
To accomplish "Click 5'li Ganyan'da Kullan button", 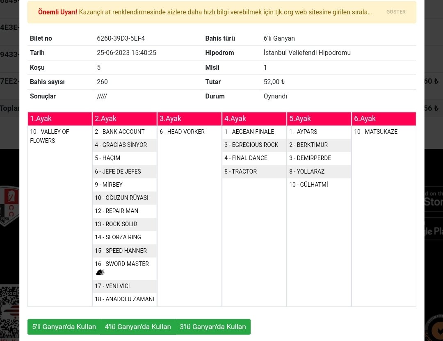I will pyautogui.click(x=64, y=327).
